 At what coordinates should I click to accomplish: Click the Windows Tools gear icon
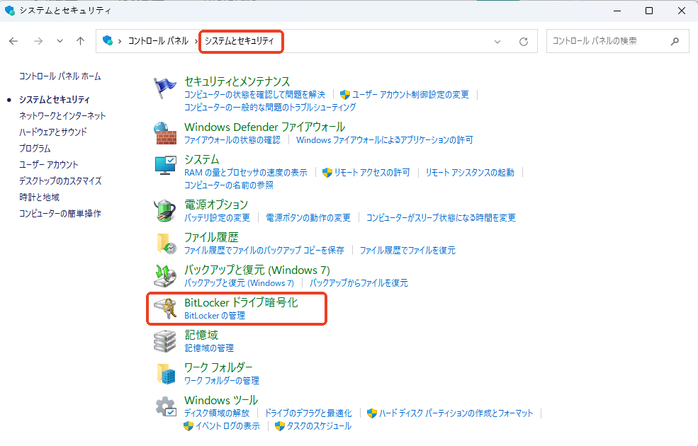pyautogui.click(x=165, y=407)
